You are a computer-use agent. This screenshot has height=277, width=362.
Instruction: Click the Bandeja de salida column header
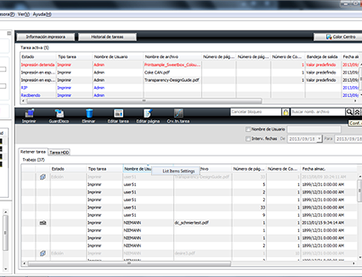(x=322, y=57)
